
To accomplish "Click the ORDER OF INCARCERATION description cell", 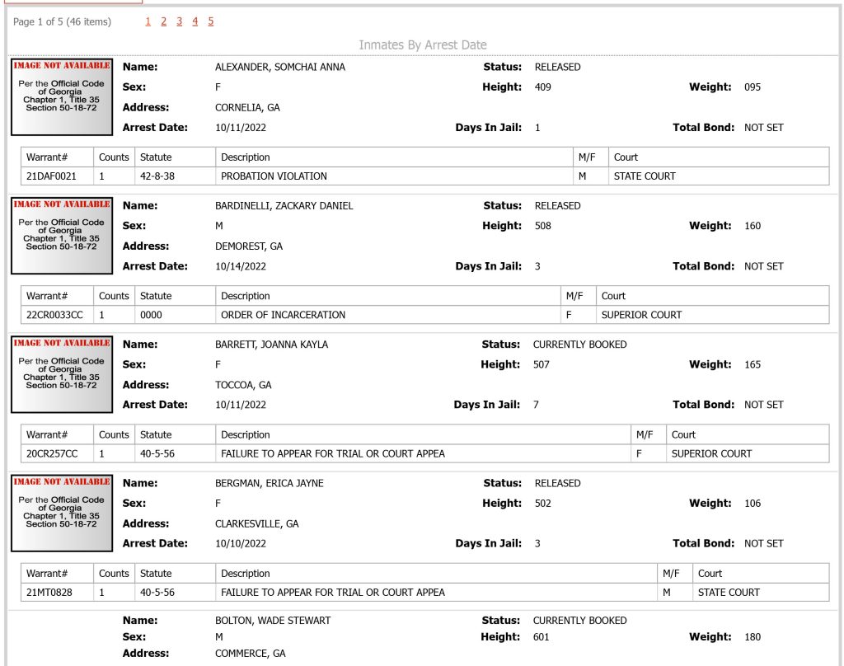I will click(387, 315).
